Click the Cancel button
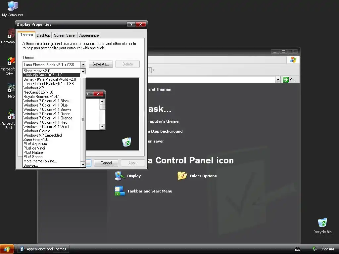The image size is (339, 254). coord(106,163)
